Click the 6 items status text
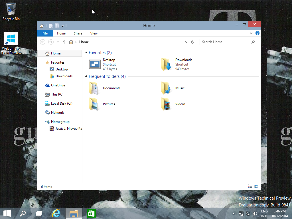Image resolution: width=292 pixels, height=219 pixels. coord(46,186)
